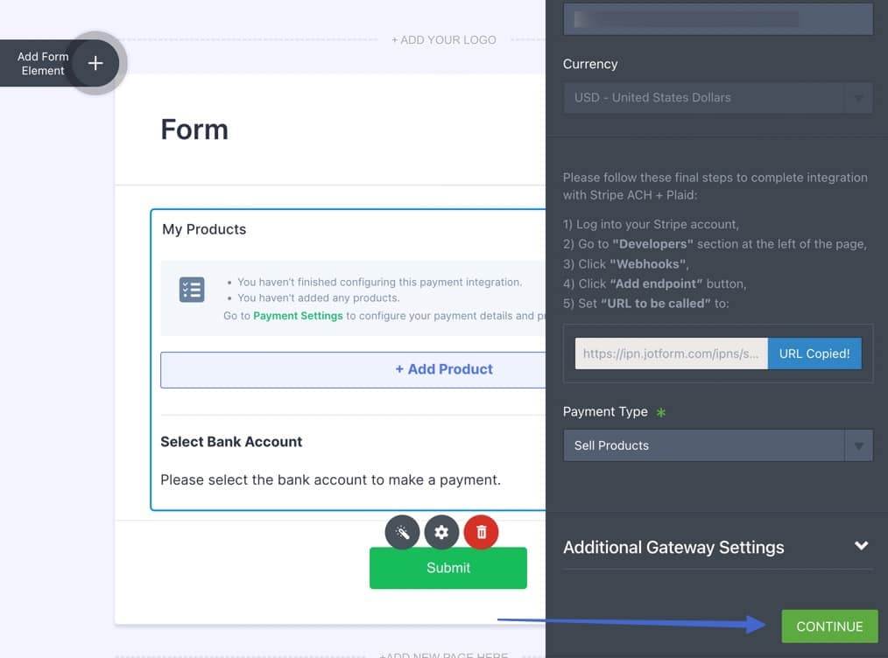
Task: Click the Select Bank Account section
Action: [x=231, y=442]
